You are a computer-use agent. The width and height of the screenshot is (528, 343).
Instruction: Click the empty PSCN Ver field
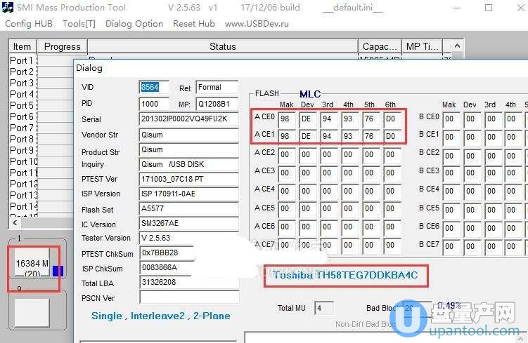[188, 297]
